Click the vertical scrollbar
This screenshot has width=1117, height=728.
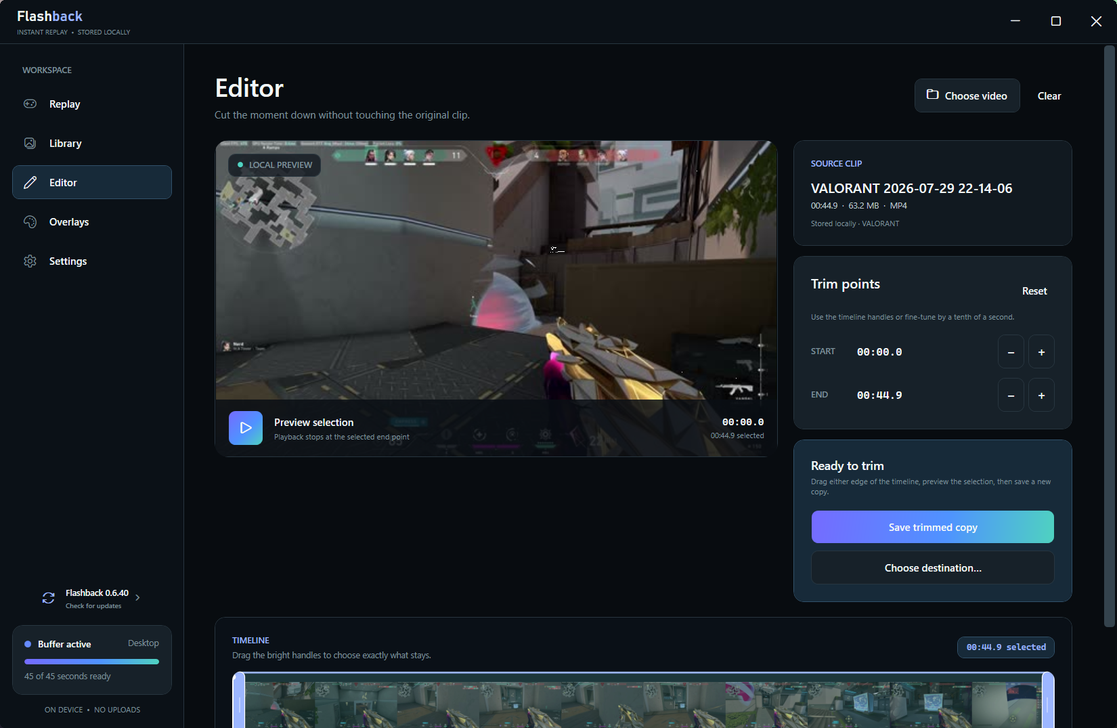[1109, 337]
